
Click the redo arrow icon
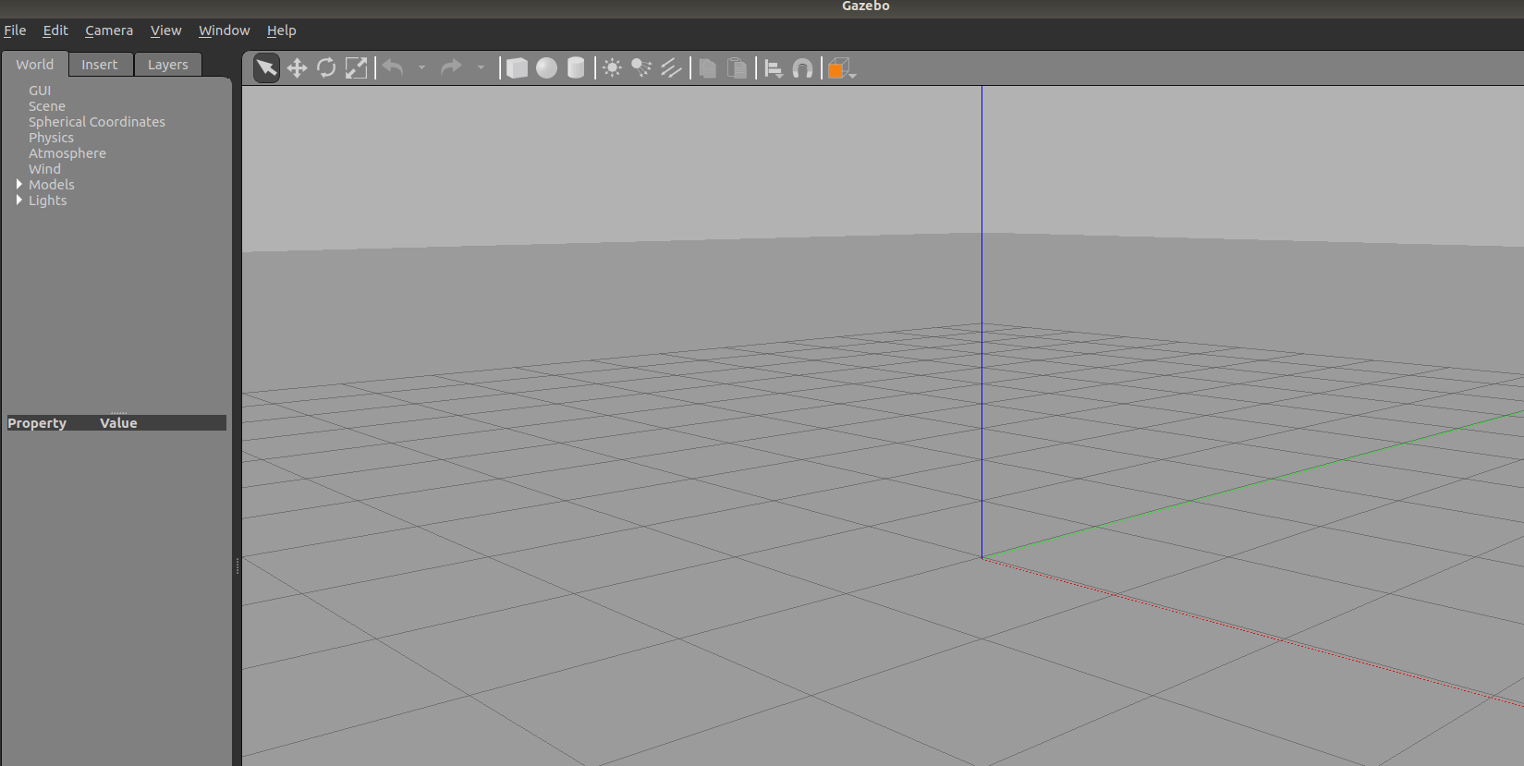point(451,67)
